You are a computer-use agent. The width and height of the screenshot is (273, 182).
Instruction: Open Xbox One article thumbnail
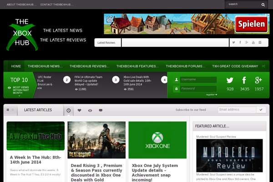tap(157, 140)
